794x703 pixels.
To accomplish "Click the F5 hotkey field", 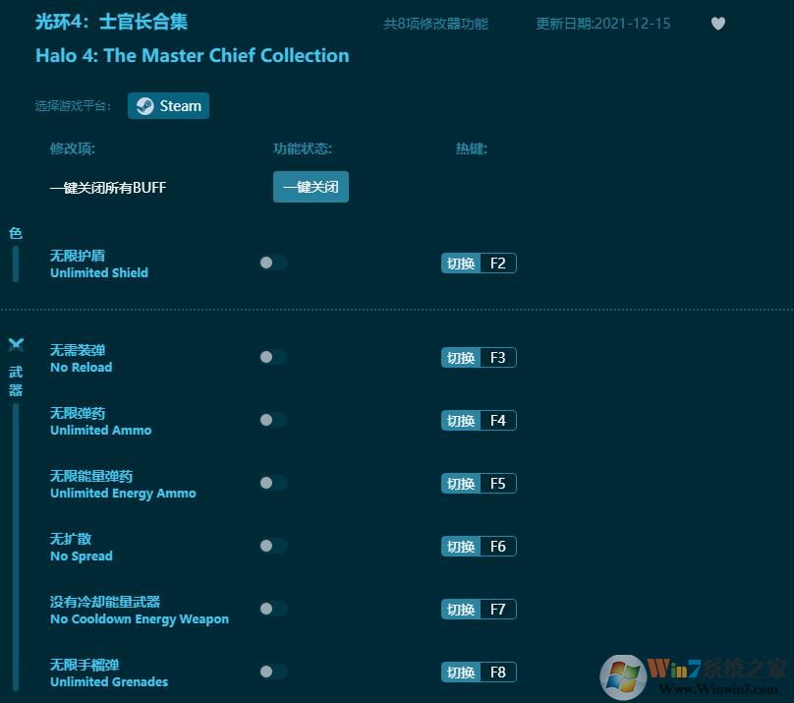I will pos(498,483).
